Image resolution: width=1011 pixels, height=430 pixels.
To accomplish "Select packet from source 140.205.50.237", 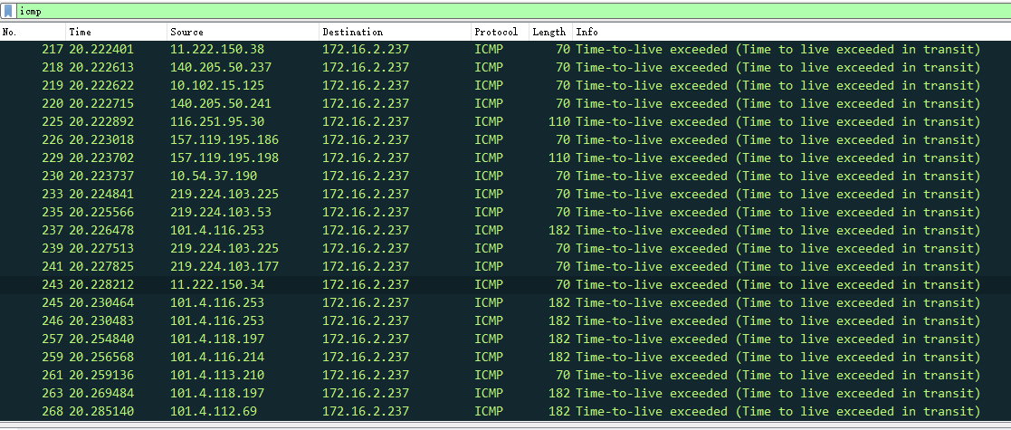I will tap(505, 68).
